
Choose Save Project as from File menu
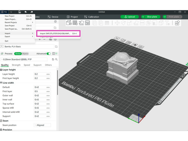coord(18,29)
